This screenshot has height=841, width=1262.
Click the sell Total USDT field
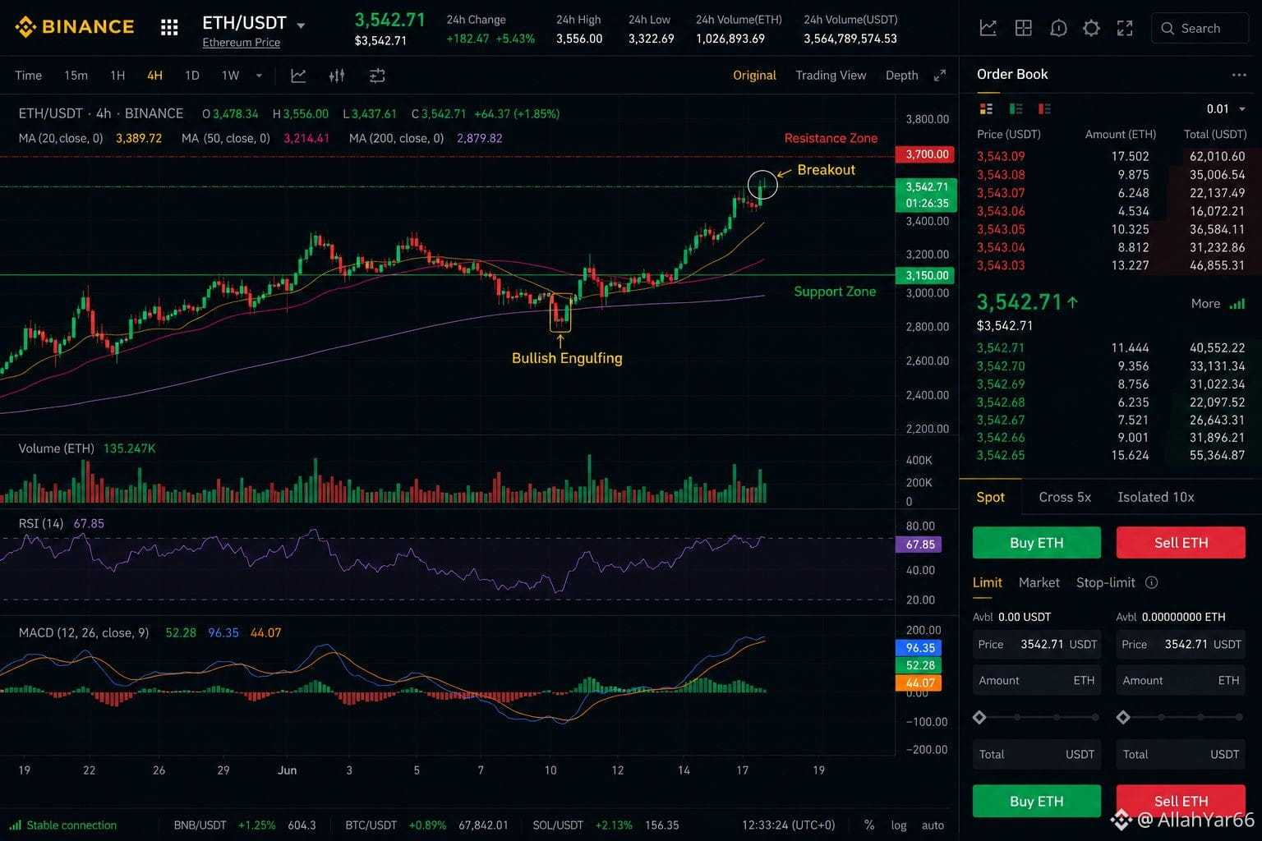pos(1181,754)
